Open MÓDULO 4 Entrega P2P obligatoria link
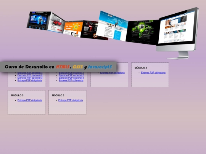The image size is (206, 154). [x=153, y=73]
